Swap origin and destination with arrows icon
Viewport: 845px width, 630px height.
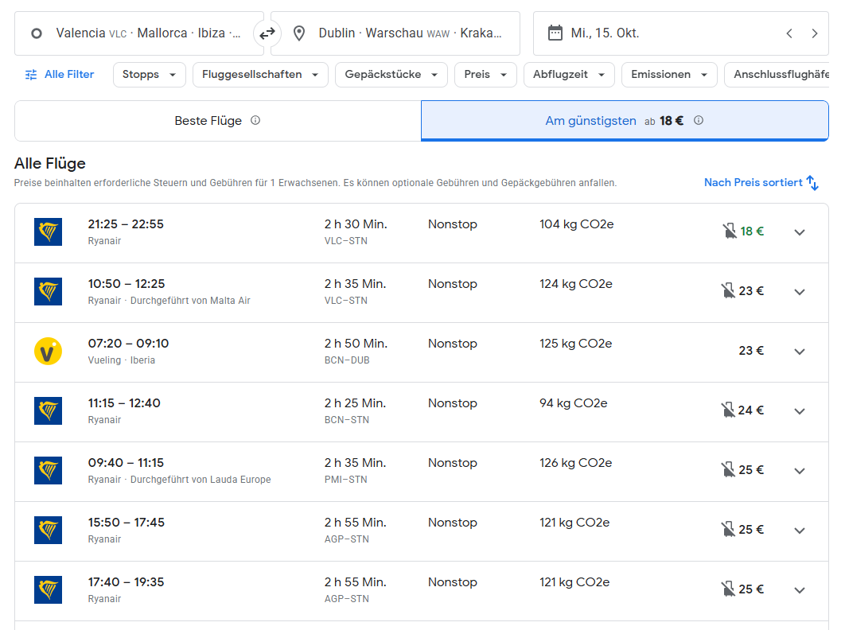(267, 34)
